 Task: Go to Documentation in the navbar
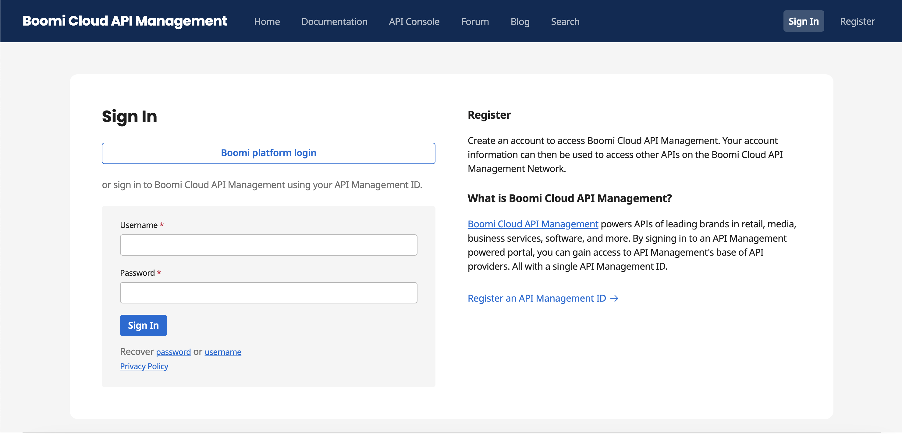click(x=334, y=22)
